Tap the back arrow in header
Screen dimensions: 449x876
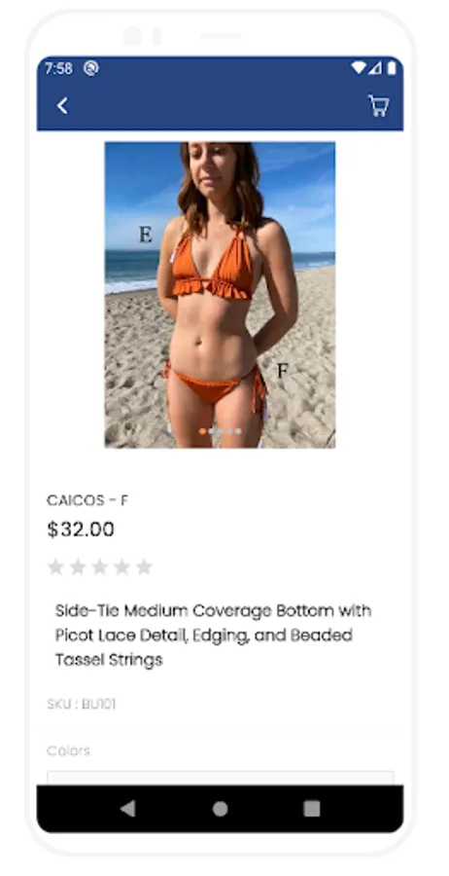coord(62,105)
